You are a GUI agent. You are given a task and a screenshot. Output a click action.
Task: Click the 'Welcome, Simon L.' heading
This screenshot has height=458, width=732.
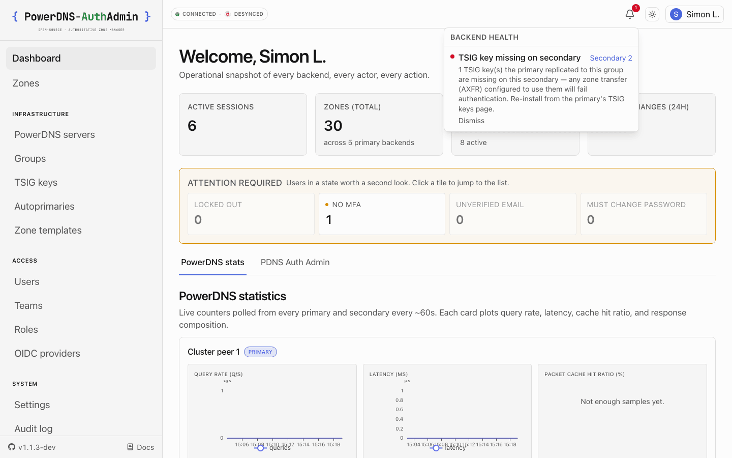coord(252,56)
